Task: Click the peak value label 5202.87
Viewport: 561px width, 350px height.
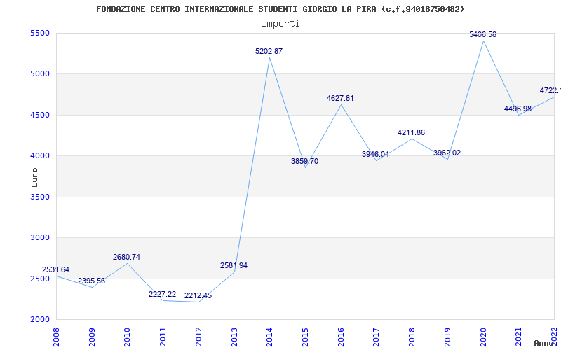Action: tap(269, 51)
